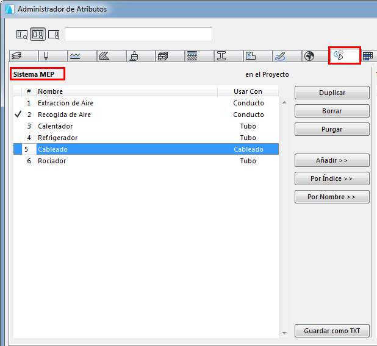Open the Zone Categories tab
The height and width of the screenshot is (346, 377).
(258, 56)
